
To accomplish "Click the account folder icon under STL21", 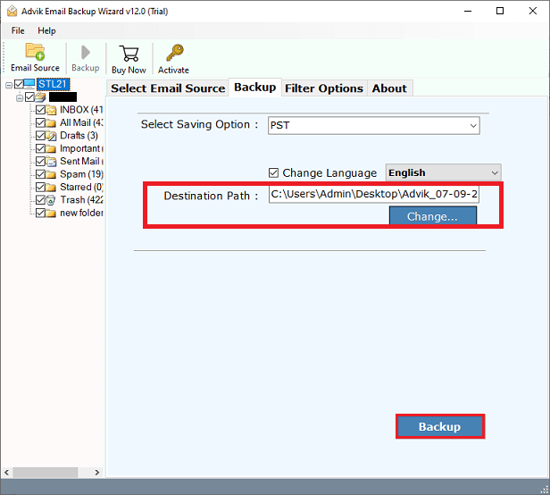I will [40, 96].
